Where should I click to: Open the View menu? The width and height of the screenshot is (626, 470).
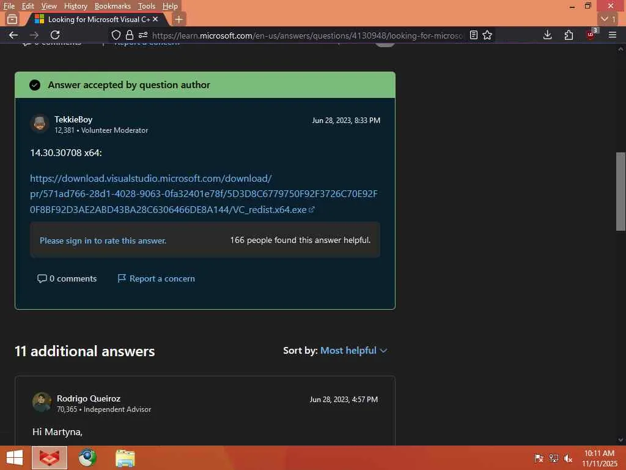pyautogui.click(x=49, y=6)
